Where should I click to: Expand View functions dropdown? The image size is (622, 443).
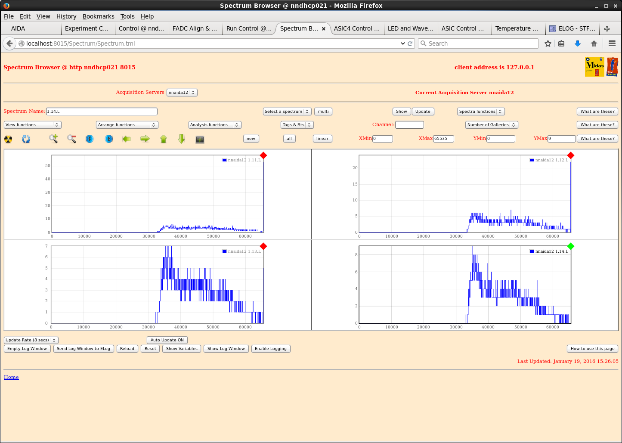pyautogui.click(x=33, y=125)
